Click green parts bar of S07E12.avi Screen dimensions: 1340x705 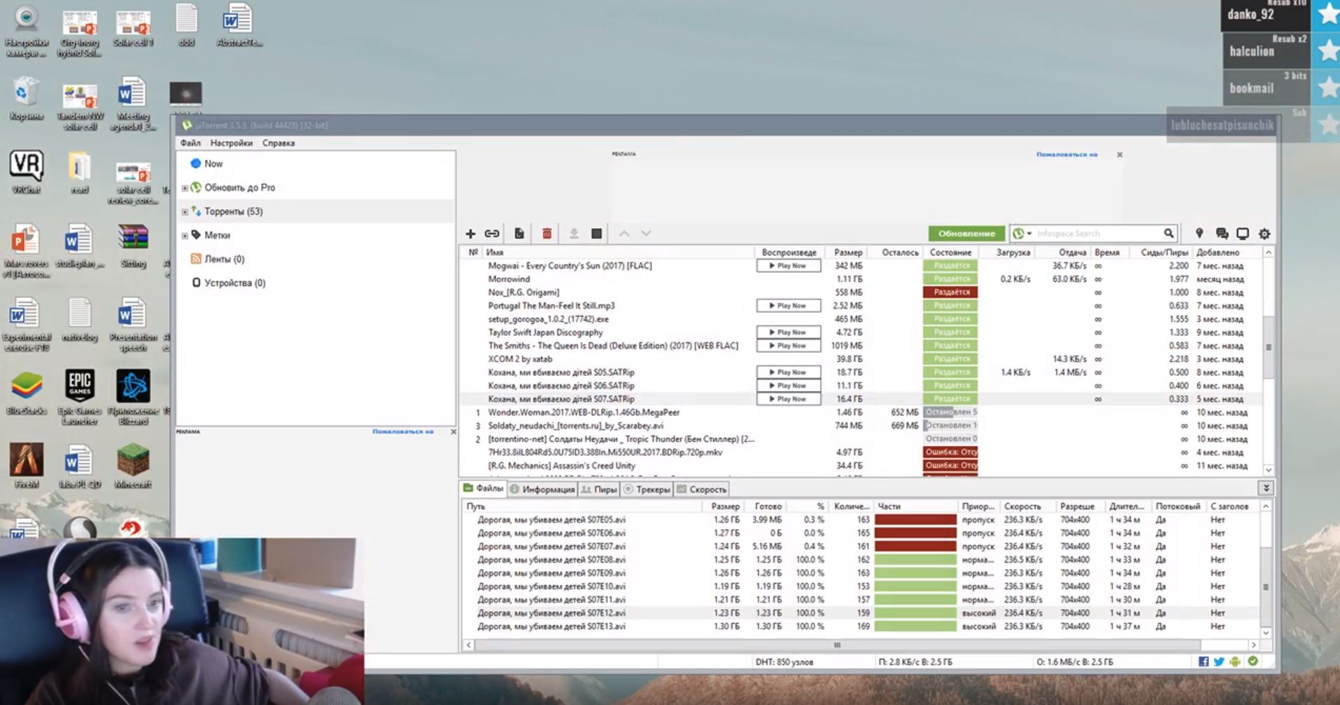[915, 613]
